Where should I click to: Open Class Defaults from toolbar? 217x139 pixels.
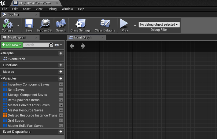[105, 24]
